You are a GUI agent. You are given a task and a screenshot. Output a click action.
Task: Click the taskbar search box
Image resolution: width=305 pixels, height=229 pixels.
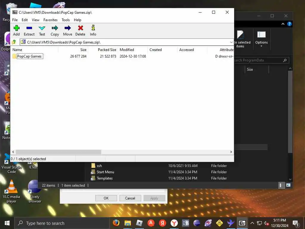pyautogui.click(x=62, y=223)
